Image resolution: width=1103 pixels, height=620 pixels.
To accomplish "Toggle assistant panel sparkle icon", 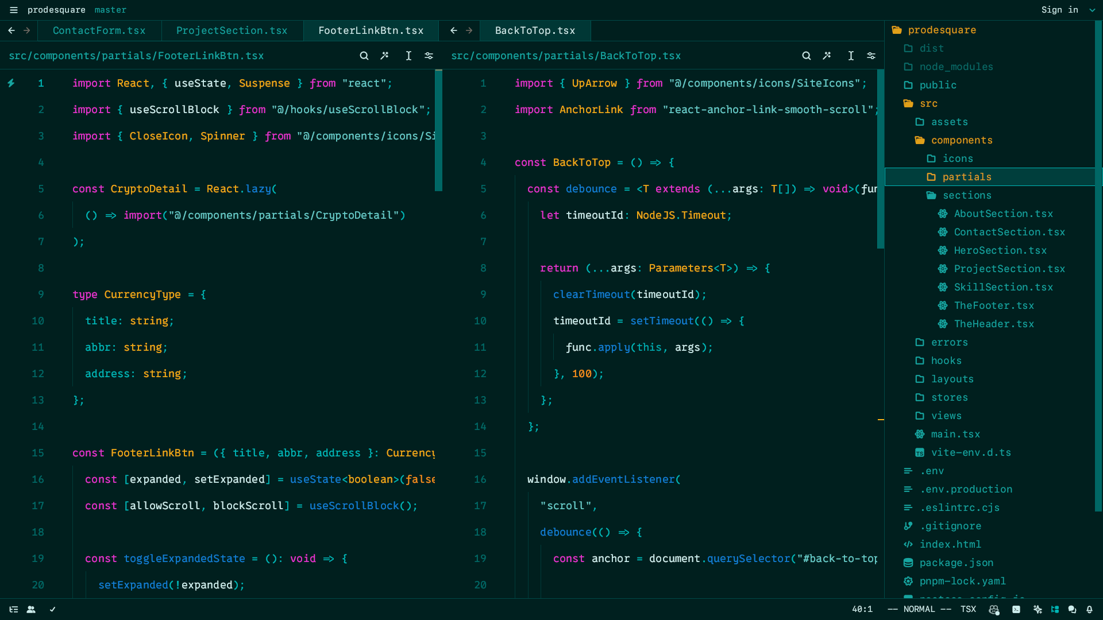I will [1038, 610].
